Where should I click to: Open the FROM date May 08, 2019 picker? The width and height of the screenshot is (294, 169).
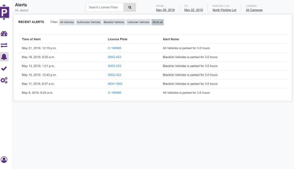165,10
